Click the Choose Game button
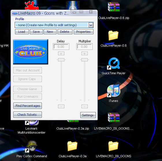Image resolution: width=162 pixels, height=161 pixels. (x=28, y=89)
